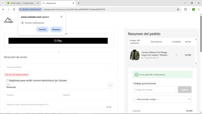Click the Cotosen mountain logo
Image resolution: width=202 pixels, height=114 pixels.
coord(8,20)
